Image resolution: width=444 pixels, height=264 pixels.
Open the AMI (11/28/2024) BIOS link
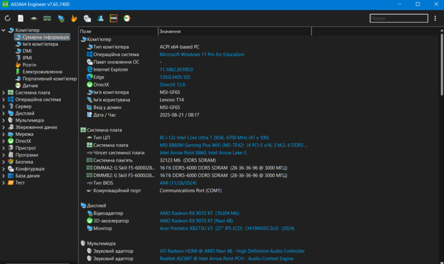click(178, 183)
